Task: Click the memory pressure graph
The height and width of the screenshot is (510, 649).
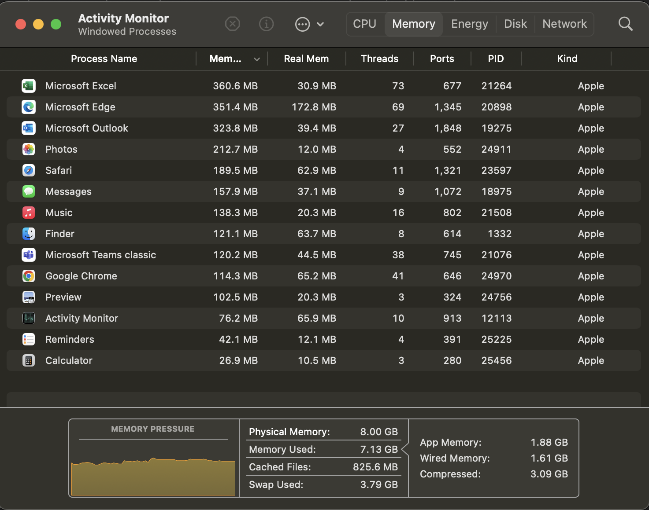Action: point(153,477)
